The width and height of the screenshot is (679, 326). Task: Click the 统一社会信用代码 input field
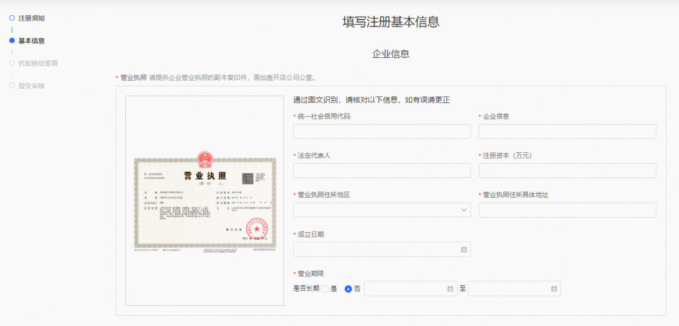(382, 132)
